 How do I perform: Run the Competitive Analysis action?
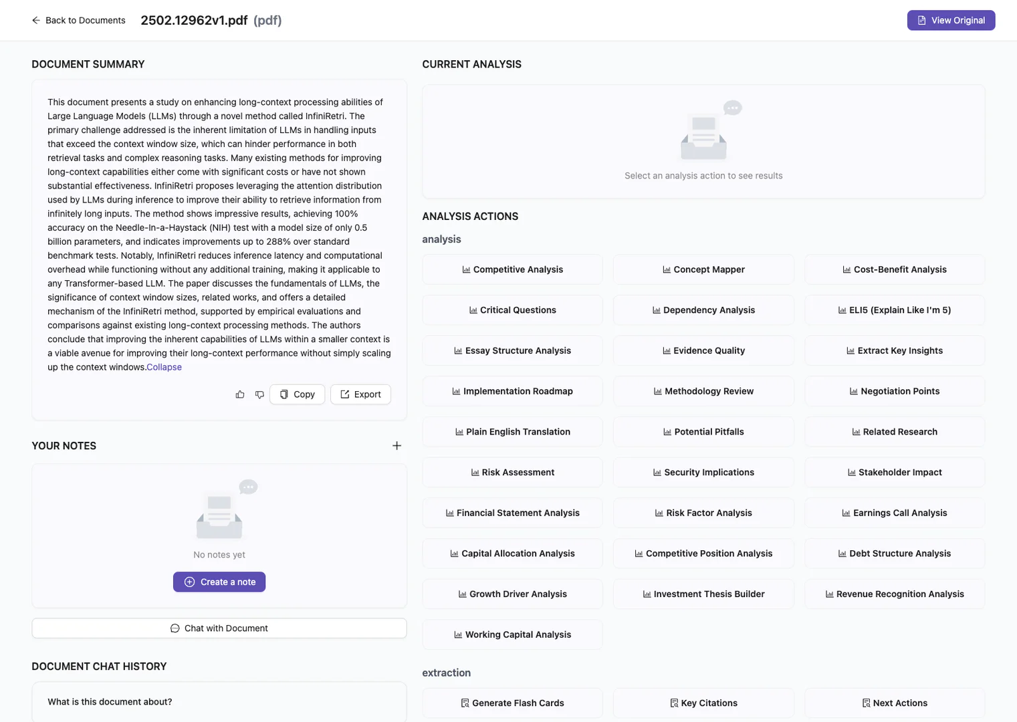click(x=512, y=269)
